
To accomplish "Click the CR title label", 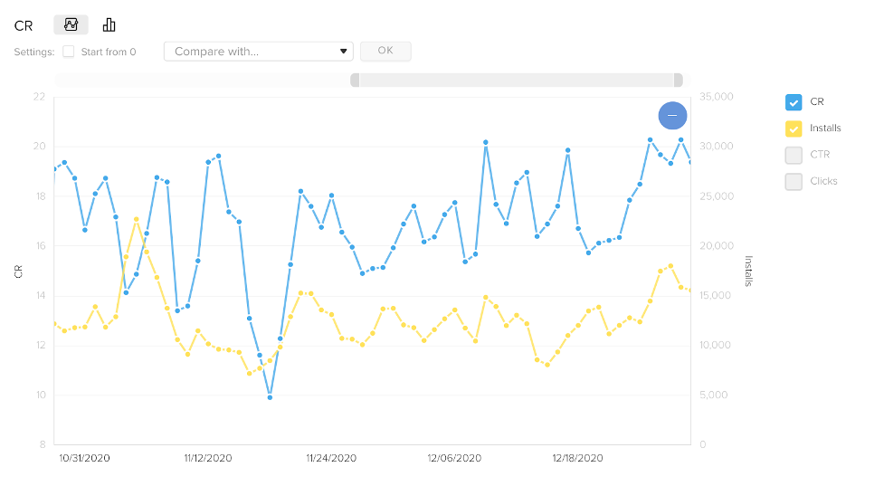I will point(24,26).
